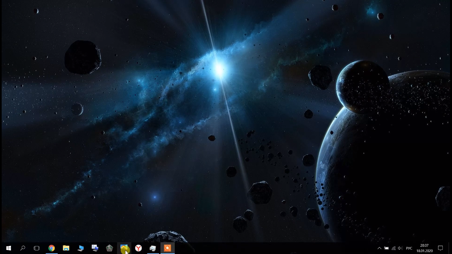Screen dimensions: 452x254
Task: Launch Yandex Browser from the taskbar
Action: tap(138, 248)
